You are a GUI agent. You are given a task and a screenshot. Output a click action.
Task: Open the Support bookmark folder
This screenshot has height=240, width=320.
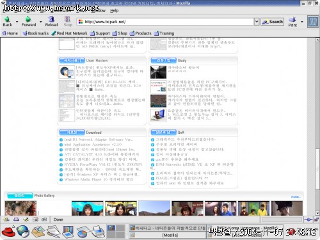[x=100, y=33]
